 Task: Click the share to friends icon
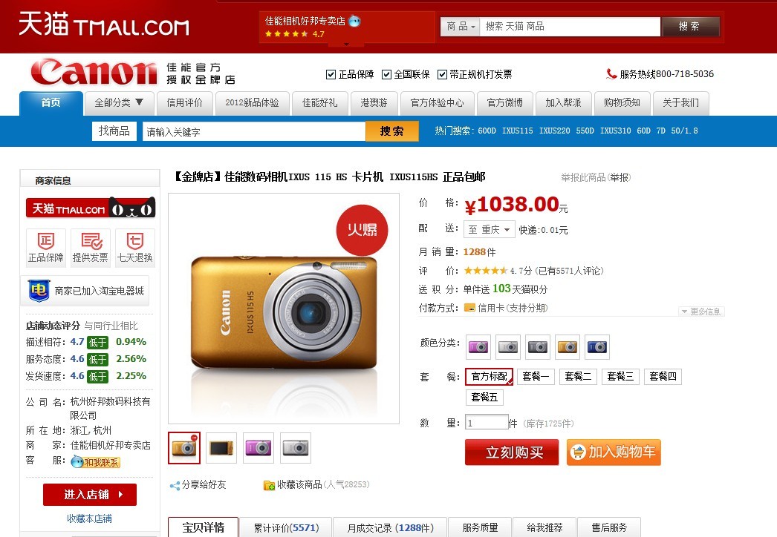tap(175, 486)
